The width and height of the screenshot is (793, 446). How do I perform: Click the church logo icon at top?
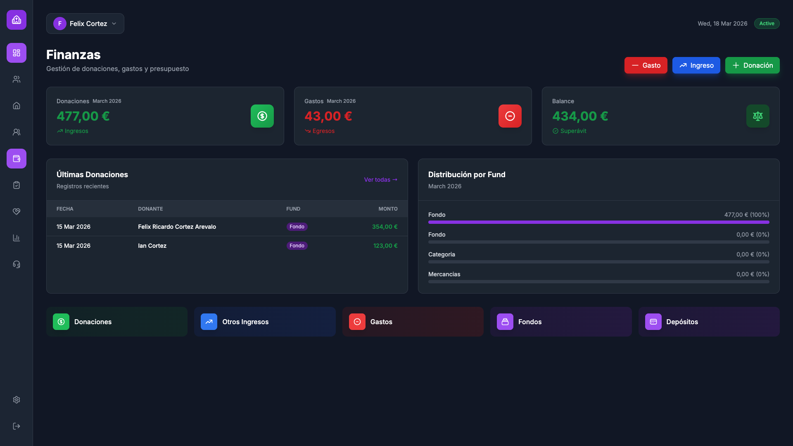tap(17, 20)
